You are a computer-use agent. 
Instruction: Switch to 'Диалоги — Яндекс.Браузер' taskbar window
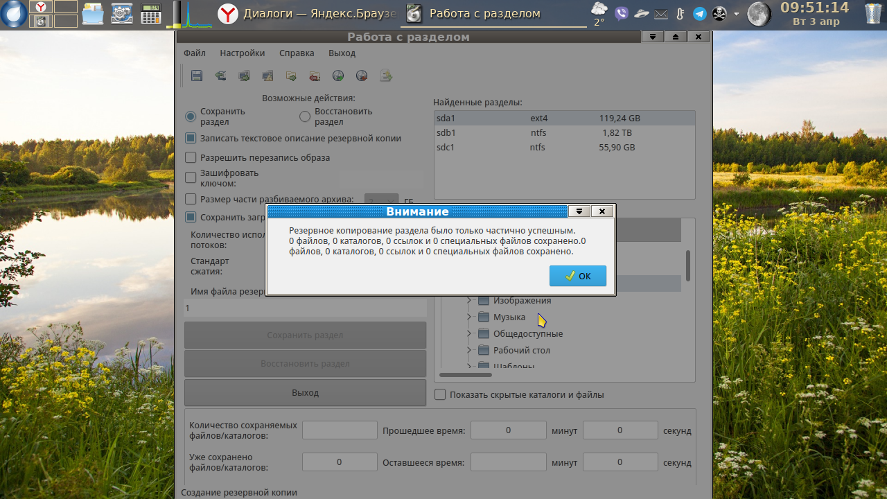[306, 14]
